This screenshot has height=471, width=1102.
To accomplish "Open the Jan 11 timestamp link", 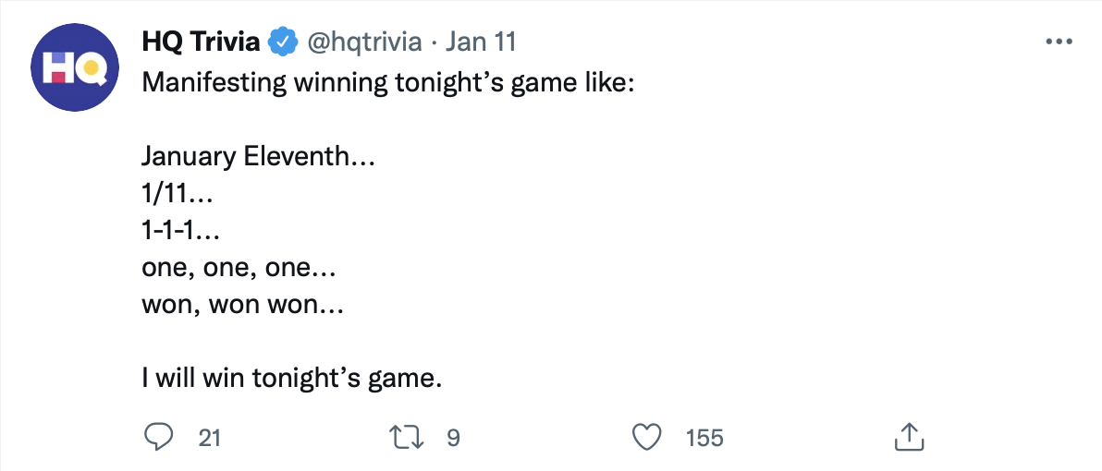I will [480, 42].
